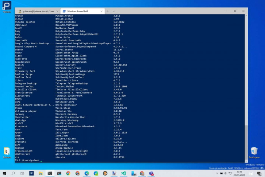Click the taskbar search magnifier icon
The image size is (265, 177).
point(14,173)
